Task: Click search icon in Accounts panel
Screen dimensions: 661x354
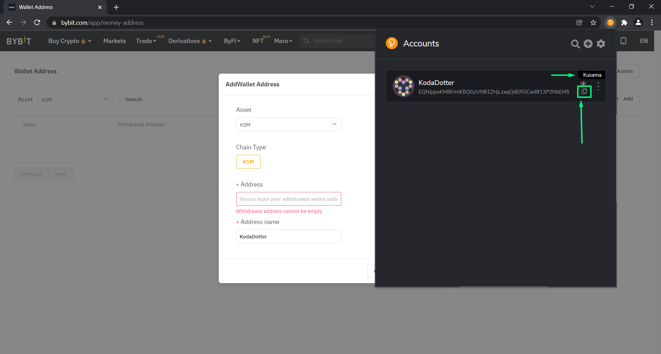Action: click(x=575, y=44)
